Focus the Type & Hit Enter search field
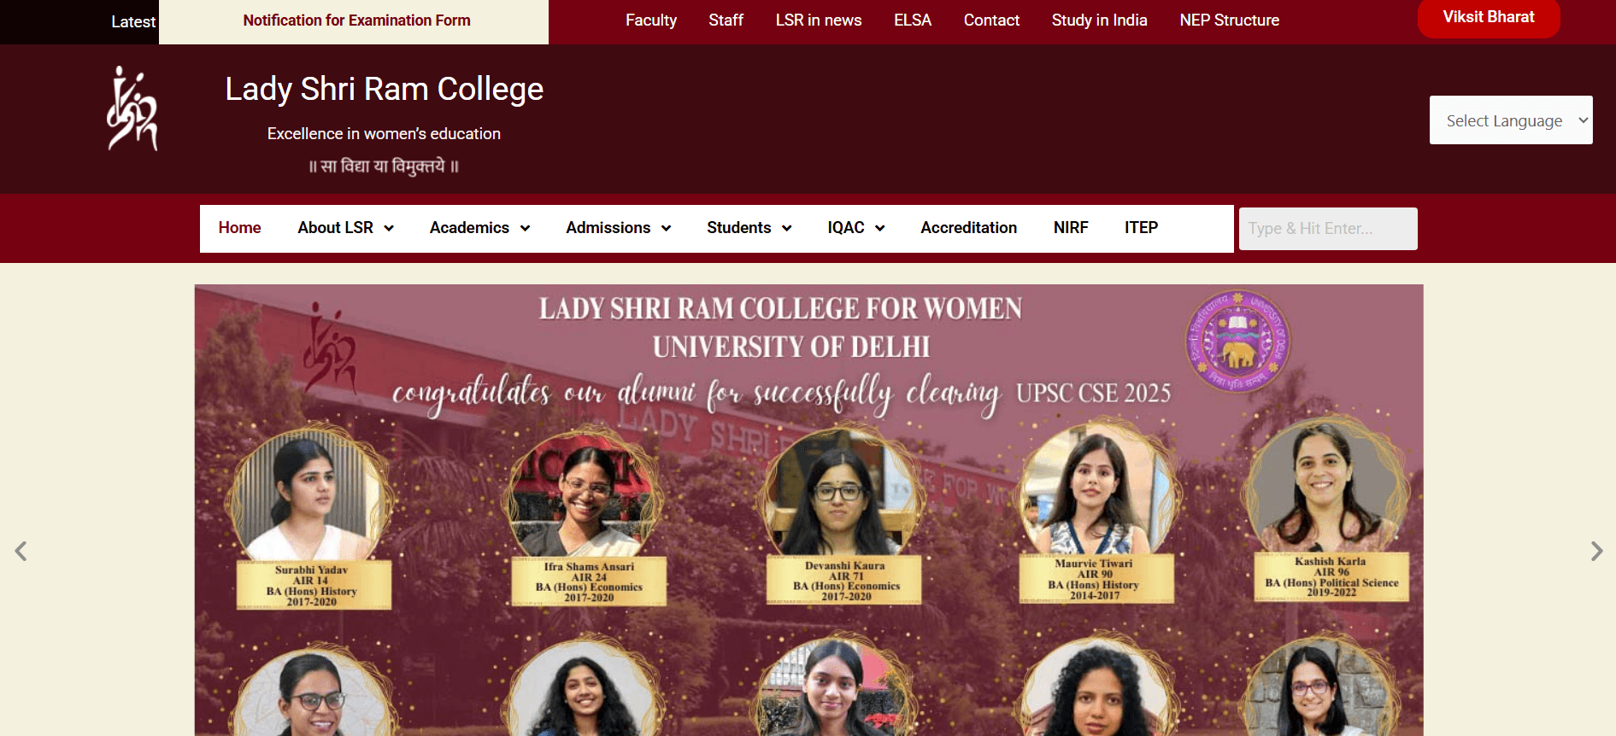 click(1328, 229)
